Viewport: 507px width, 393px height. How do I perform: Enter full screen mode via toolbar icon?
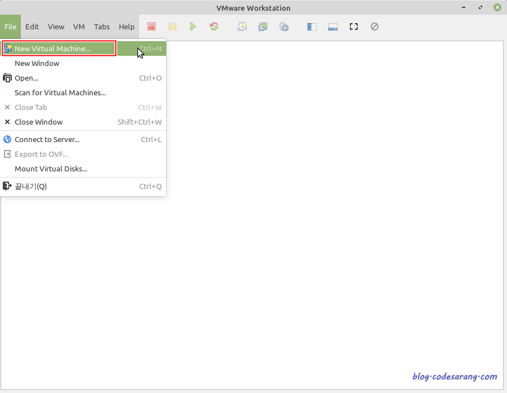354,27
